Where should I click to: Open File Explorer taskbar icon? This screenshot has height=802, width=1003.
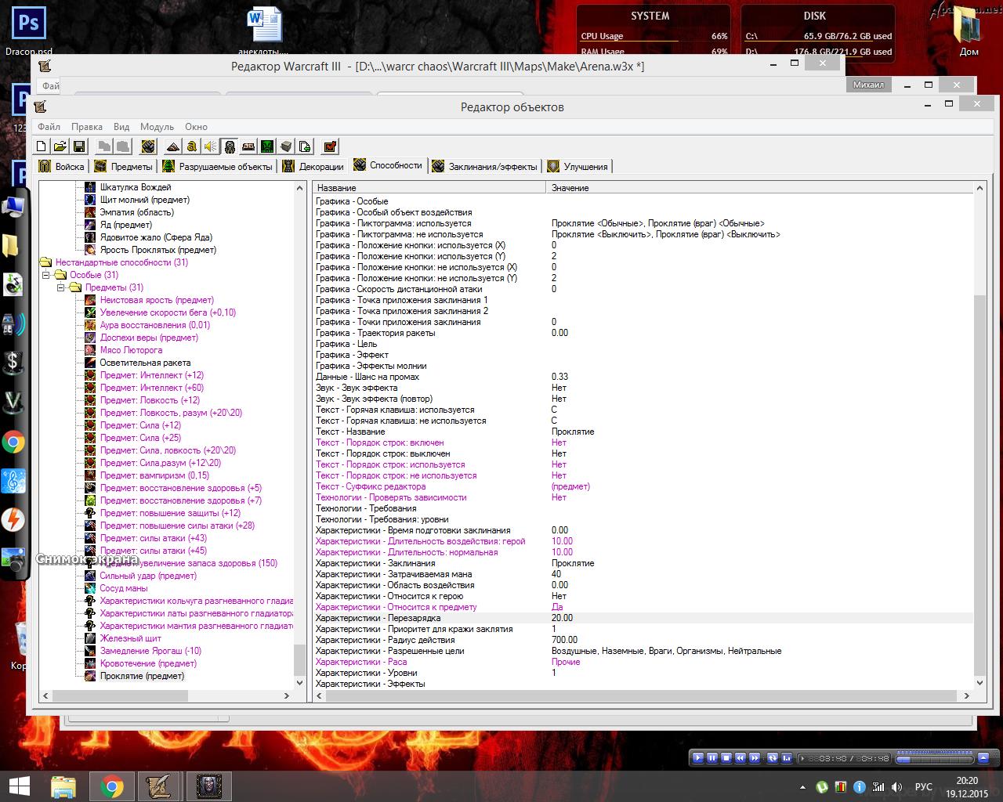(x=63, y=786)
